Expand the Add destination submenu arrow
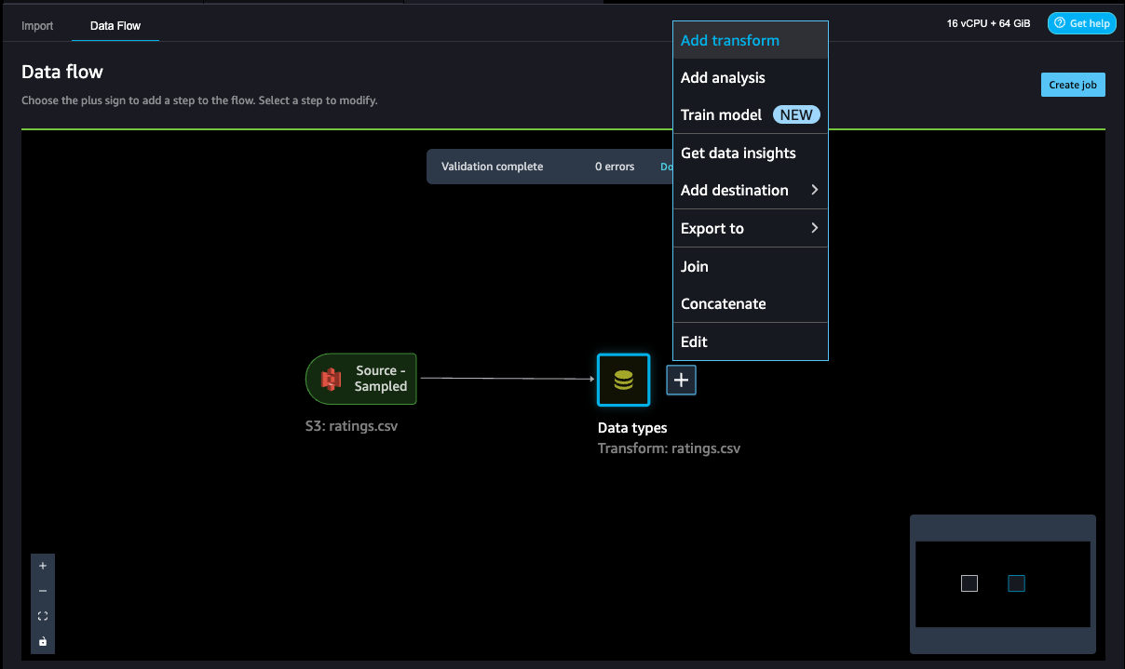This screenshot has width=1125, height=669. [x=814, y=190]
